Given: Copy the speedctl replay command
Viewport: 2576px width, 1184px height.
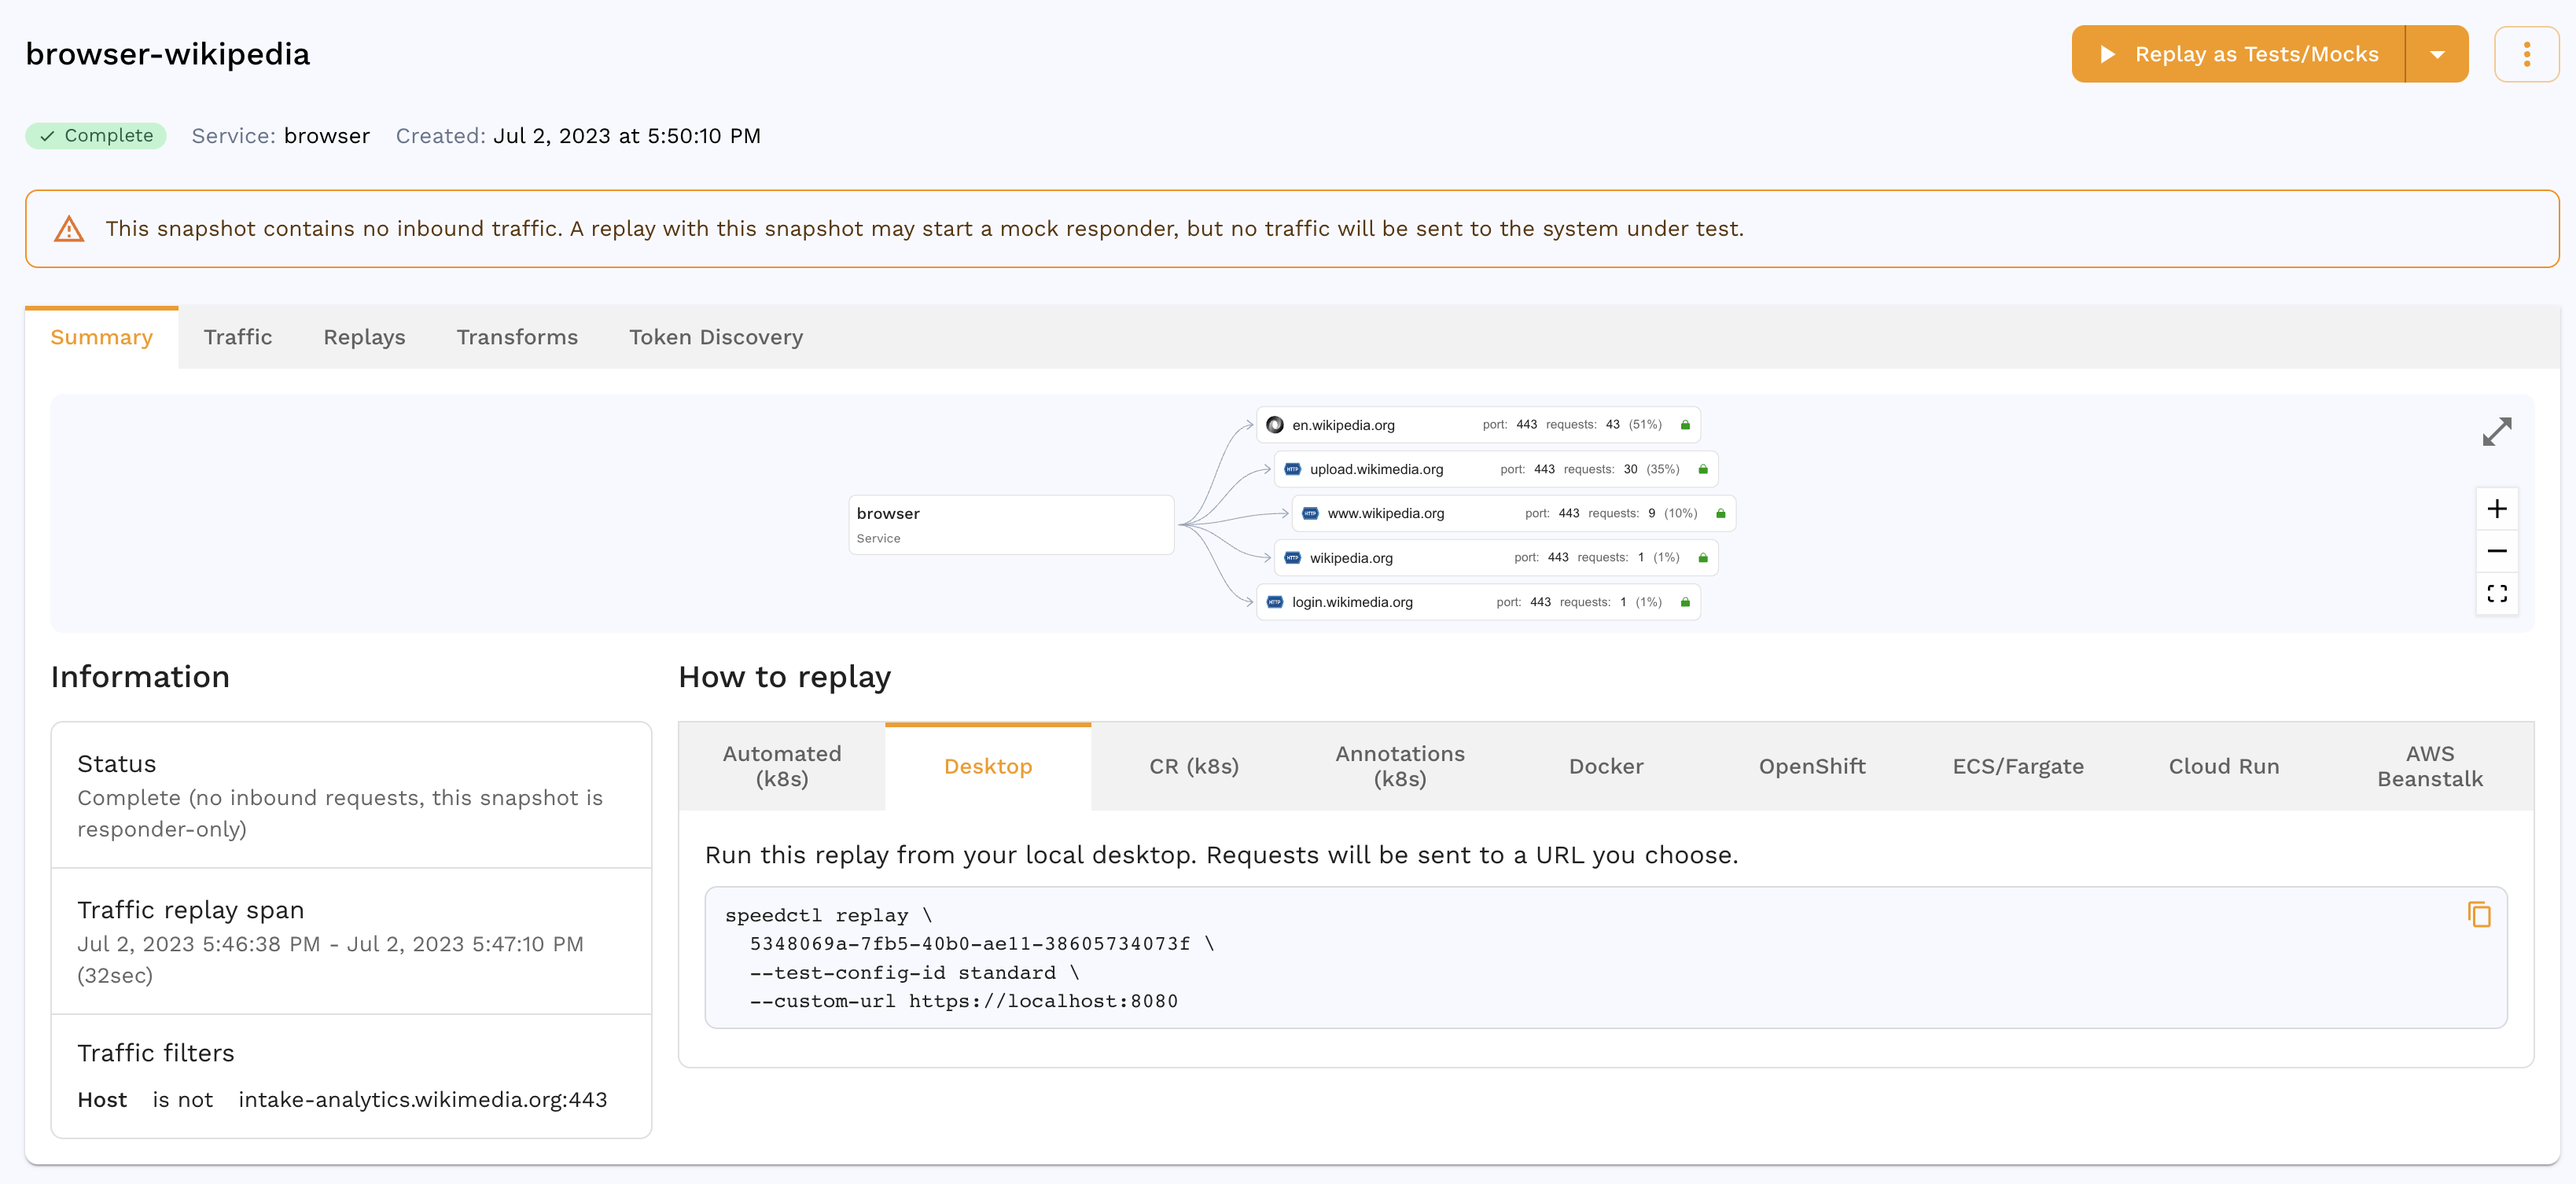Looking at the screenshot, I should pyautogui.click(x=2479, y=914).
